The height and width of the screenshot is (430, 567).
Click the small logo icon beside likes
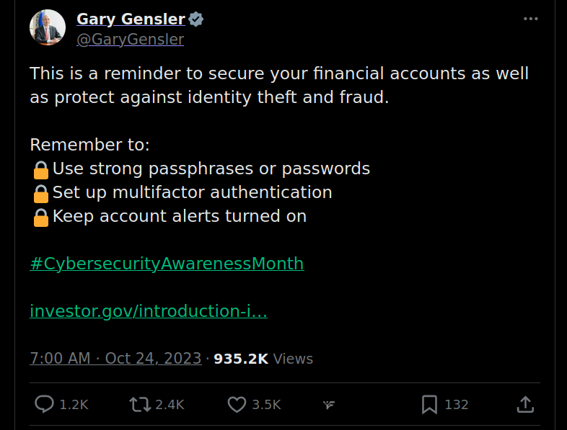pyautogui.click(x=328, y=406)
